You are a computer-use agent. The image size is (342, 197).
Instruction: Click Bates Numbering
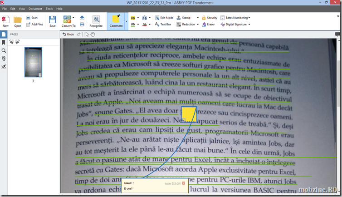tap(234, 18)
